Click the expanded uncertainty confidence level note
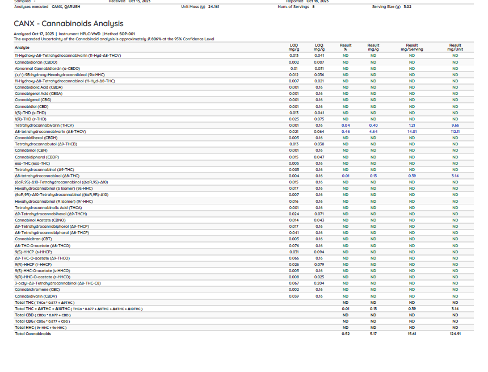488x372 pixels. click(113, 39)
